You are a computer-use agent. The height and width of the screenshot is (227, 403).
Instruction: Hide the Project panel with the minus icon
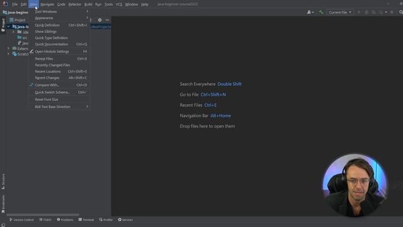(107, 20)
